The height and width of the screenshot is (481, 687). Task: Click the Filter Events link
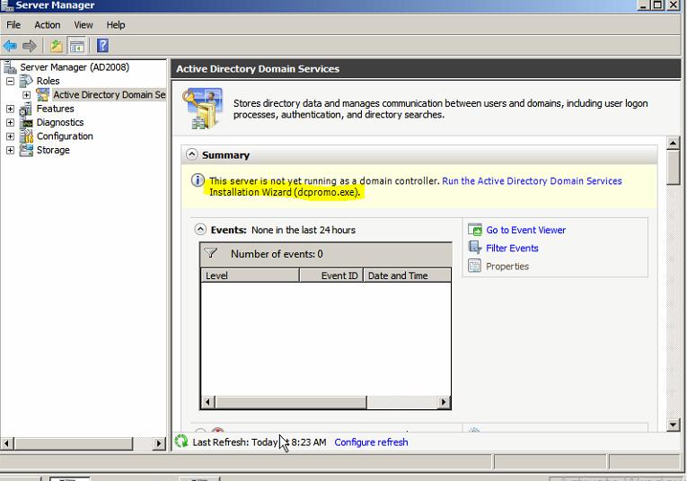(512, 249)
